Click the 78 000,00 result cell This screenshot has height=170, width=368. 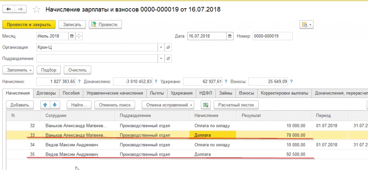tap(273, 135)
